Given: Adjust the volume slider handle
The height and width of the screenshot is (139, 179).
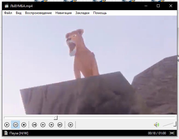Looking at the screenshot, I should [x=175, y=124].
